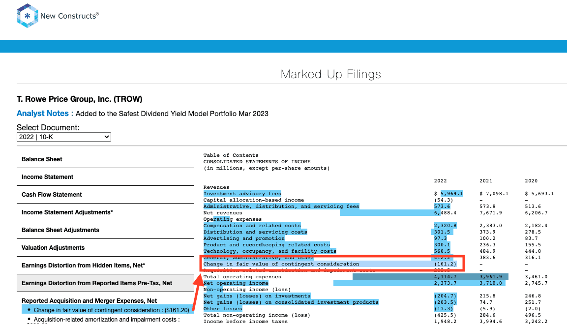The height and width of the screenshot is (324, 567).
Task: Click the Distribution and servicing costs line
Action: pos(255,232)
